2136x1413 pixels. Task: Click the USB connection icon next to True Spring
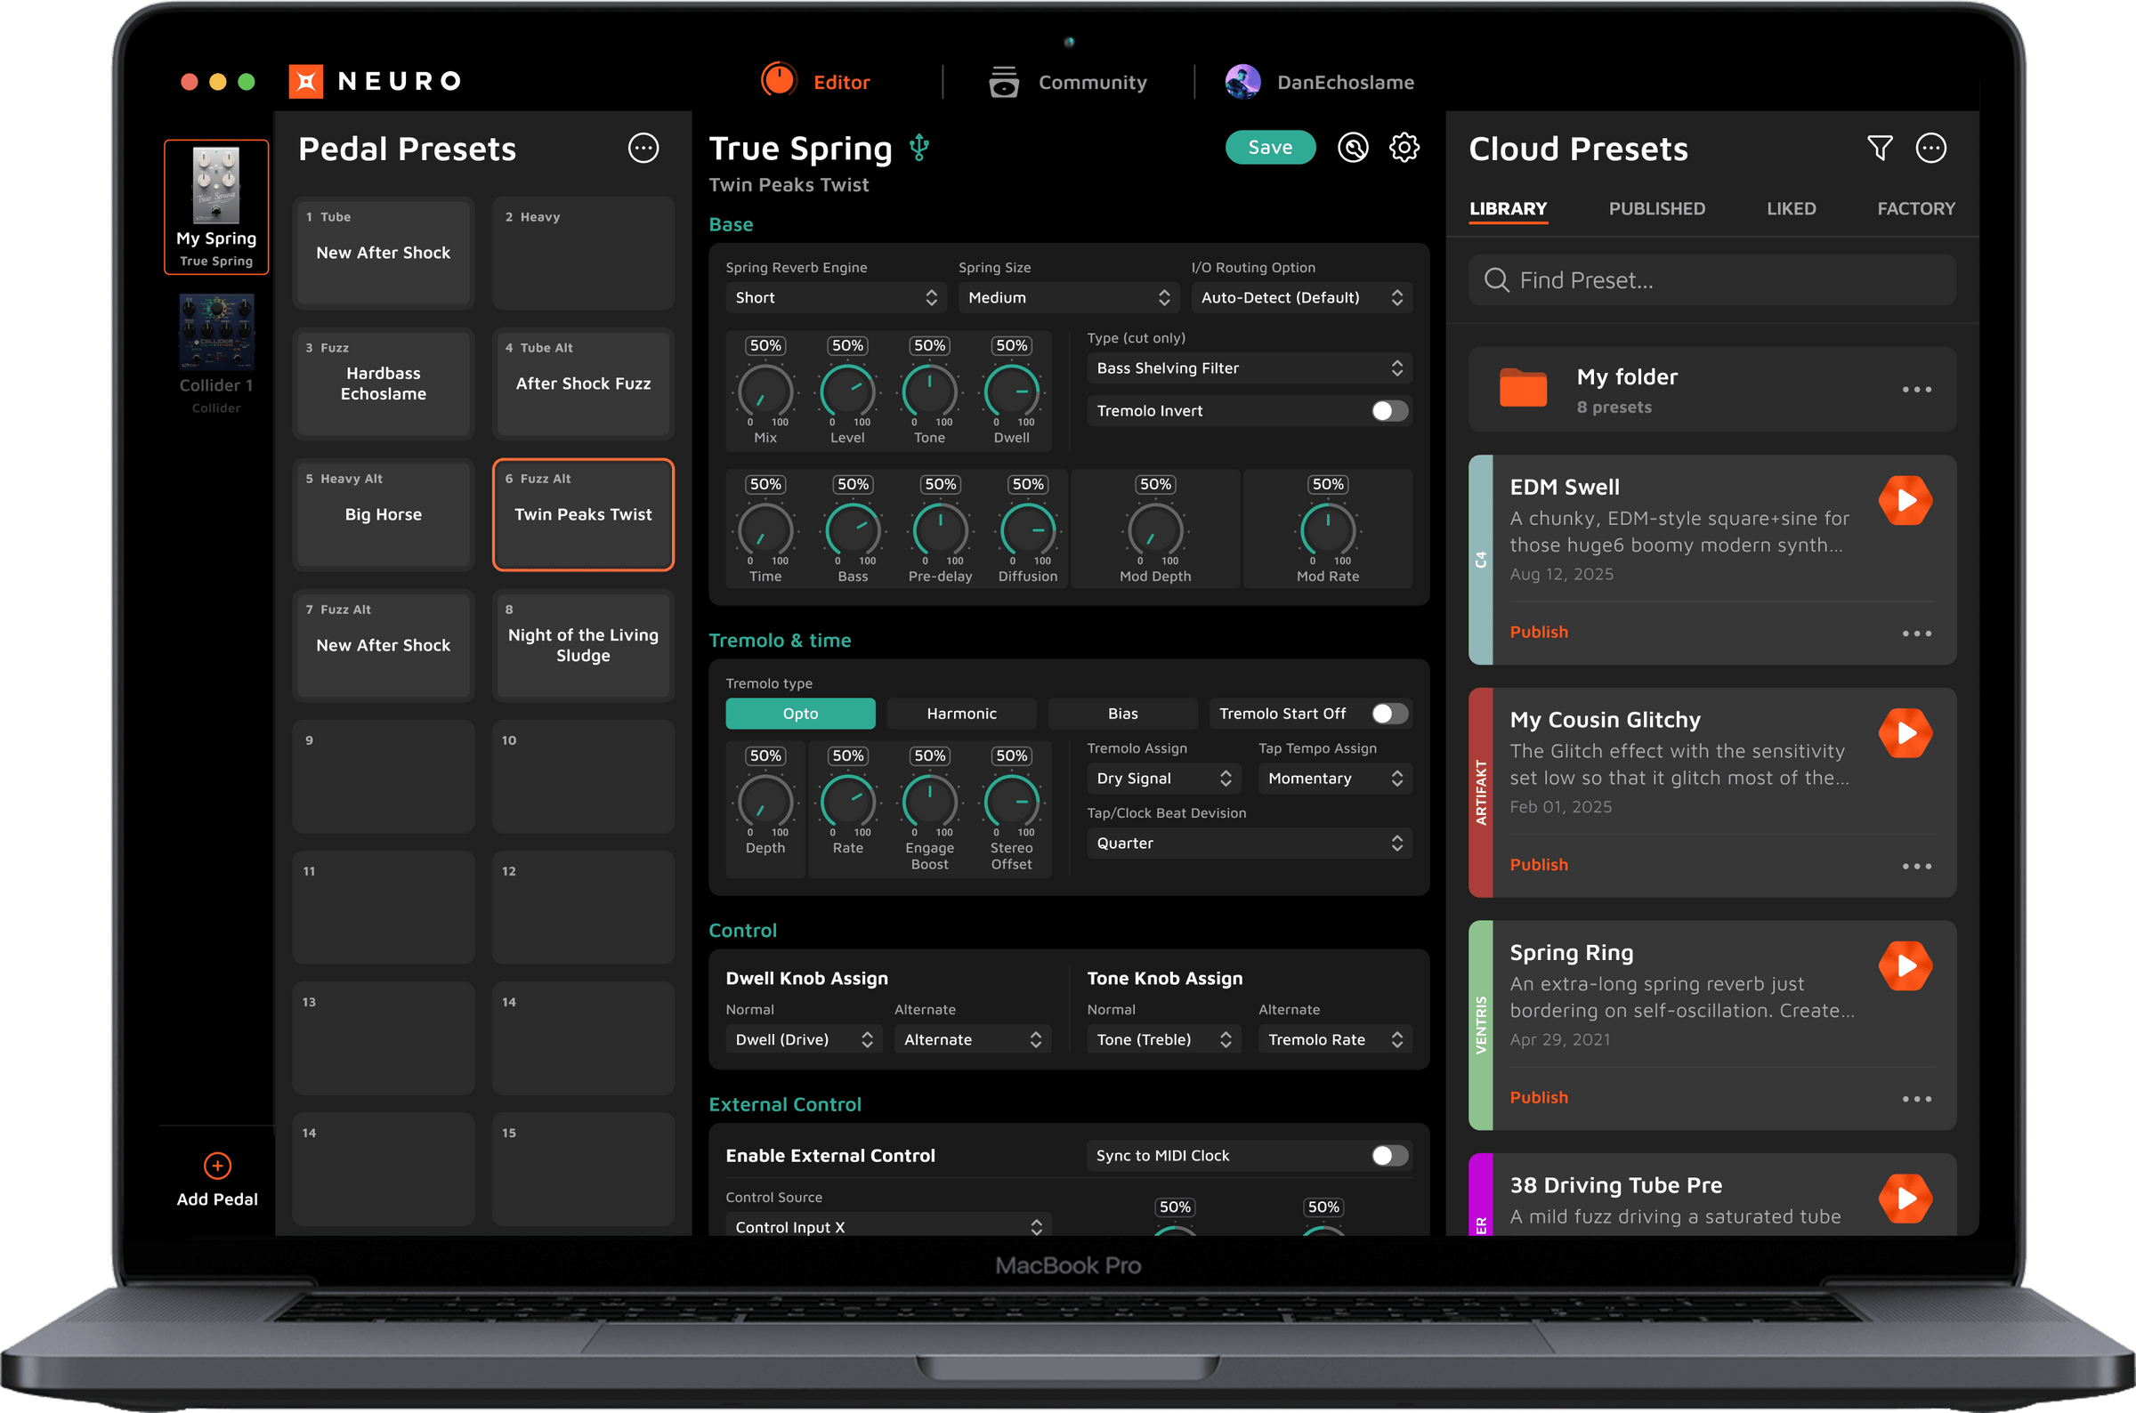pos(918,148)
